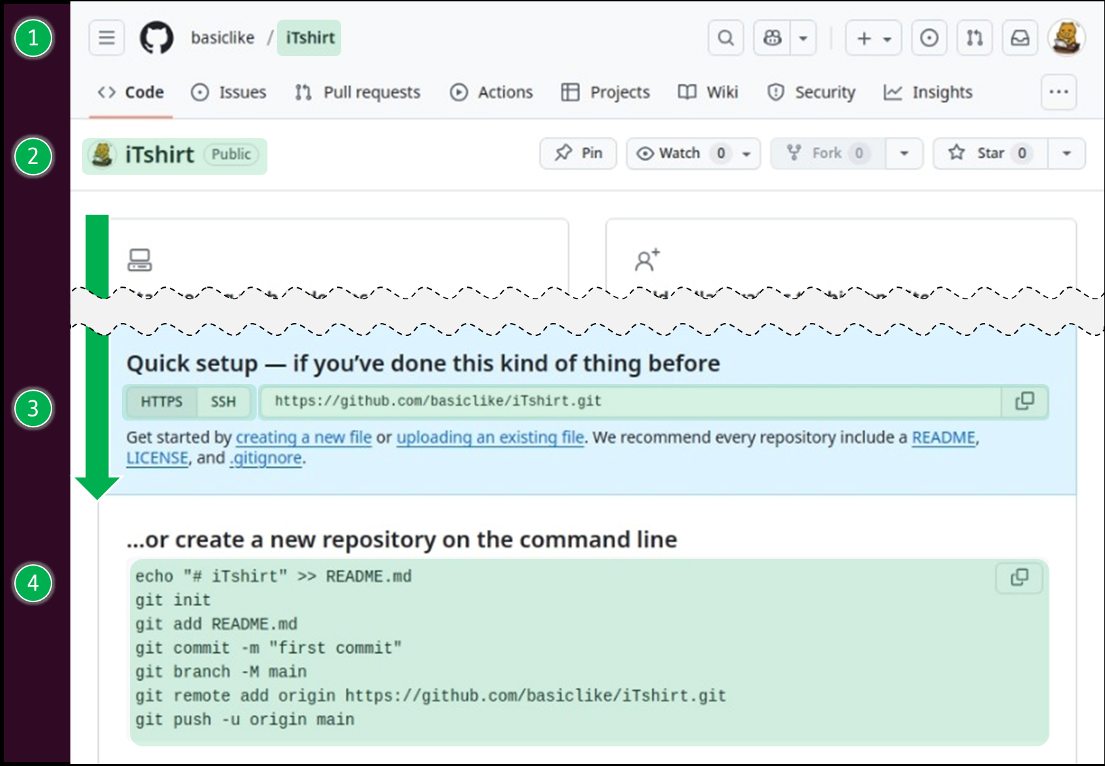Click the repository owner avatar beside iTshirt title
1105x766 pixels.
102,155
